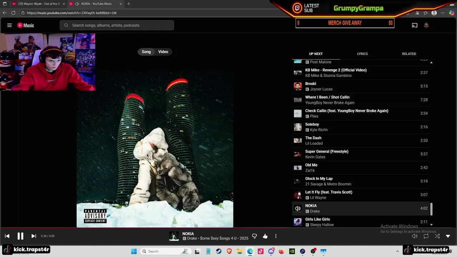This screenshot has height=257, width=457.
Task: Show hidden system tray icons
Action: (397, 251)
